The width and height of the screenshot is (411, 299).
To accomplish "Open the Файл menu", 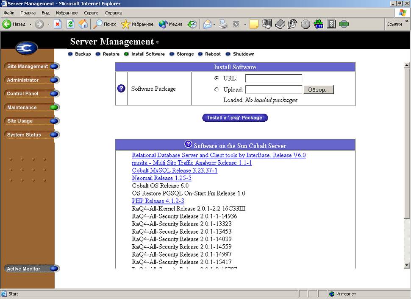I will (9, 13).
